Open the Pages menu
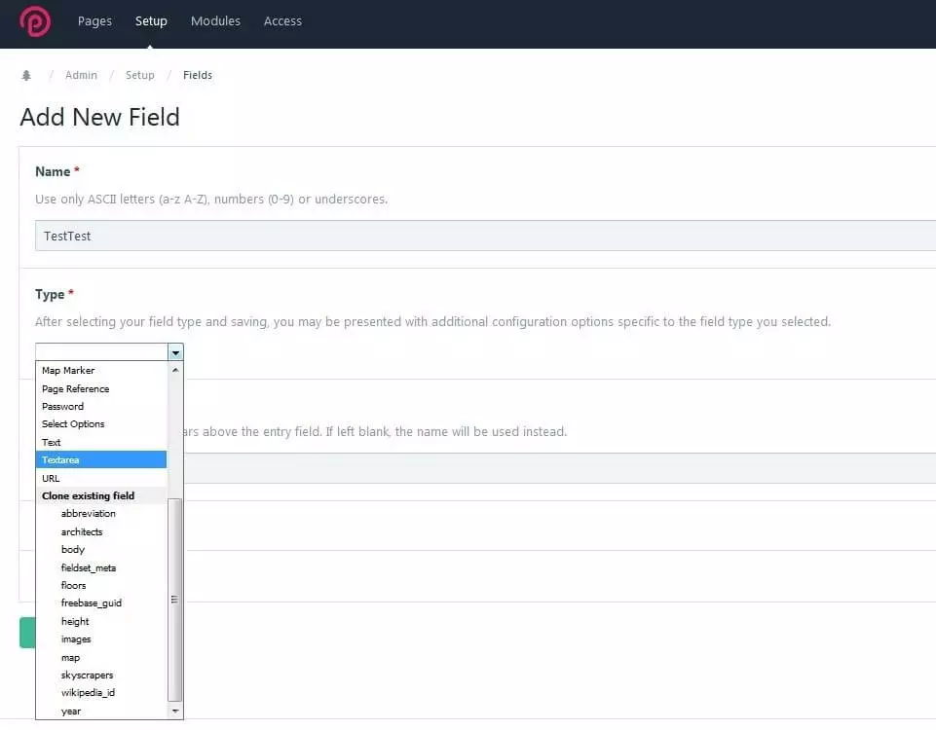Screen dimensions: 936x730 click(x=94, y=21)
